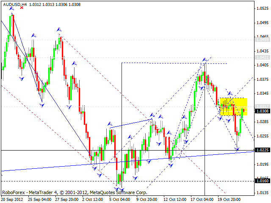Click the 25 Sep 04:00 time label
This screenshot has width=271, height=203.
point(40,199)
